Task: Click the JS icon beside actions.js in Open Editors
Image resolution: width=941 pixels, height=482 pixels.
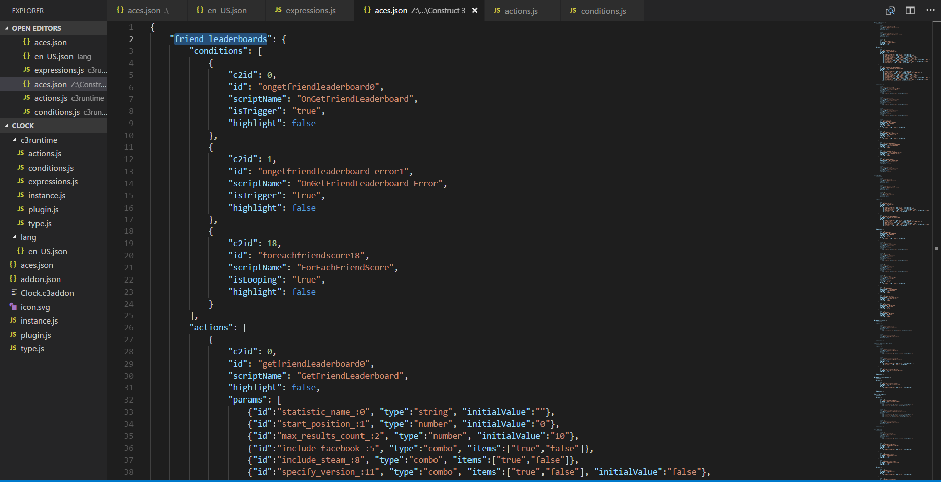Action: 26,98
